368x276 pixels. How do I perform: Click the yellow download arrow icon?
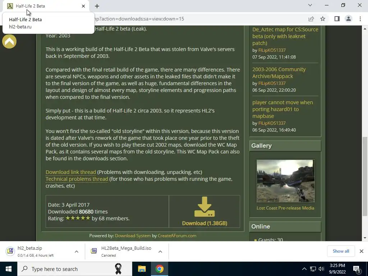tap(204, 207)
